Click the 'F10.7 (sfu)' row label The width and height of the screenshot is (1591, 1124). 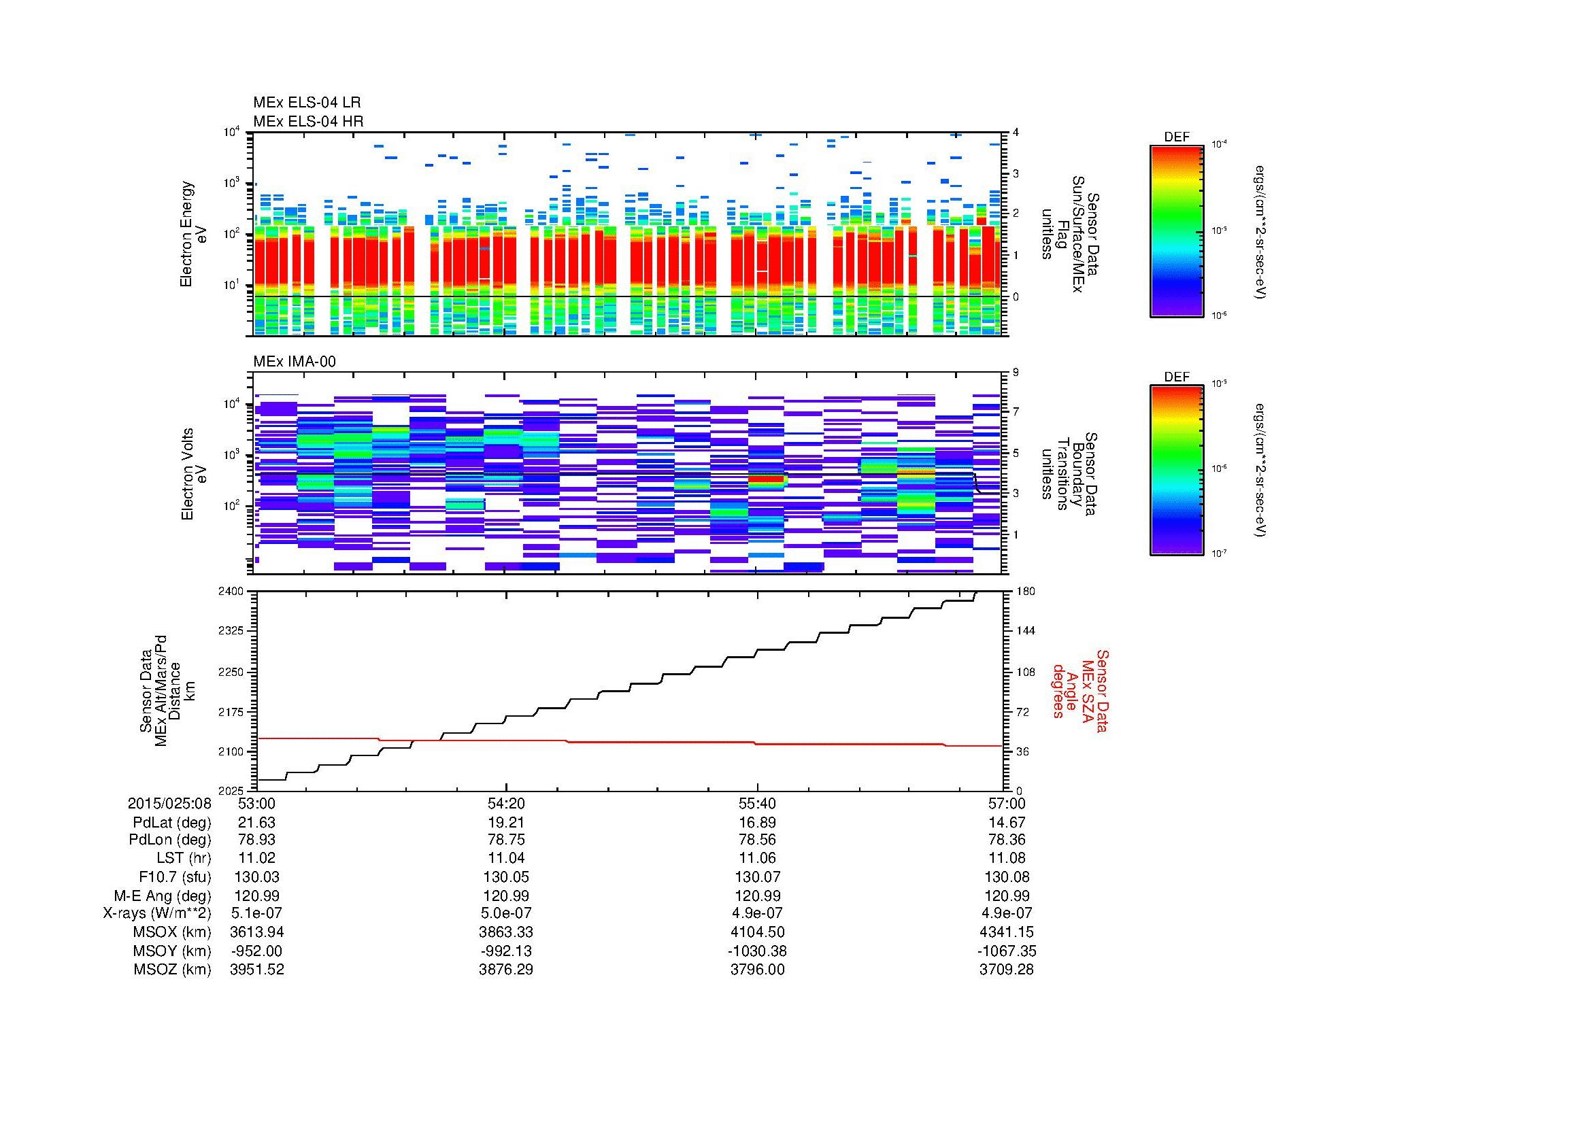pyautogui.click(x=175, y=876)
